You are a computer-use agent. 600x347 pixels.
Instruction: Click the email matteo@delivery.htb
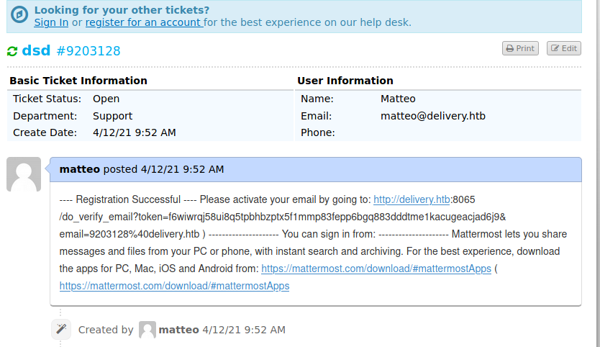(433, 116)
